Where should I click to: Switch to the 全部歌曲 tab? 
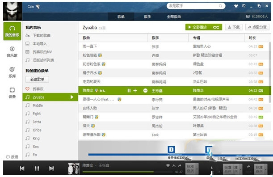point(174,17)
